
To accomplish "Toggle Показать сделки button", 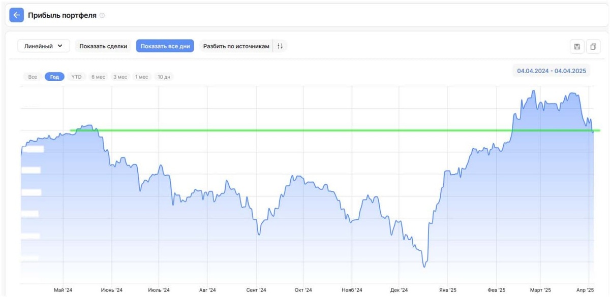I will [x=103, y=46].
